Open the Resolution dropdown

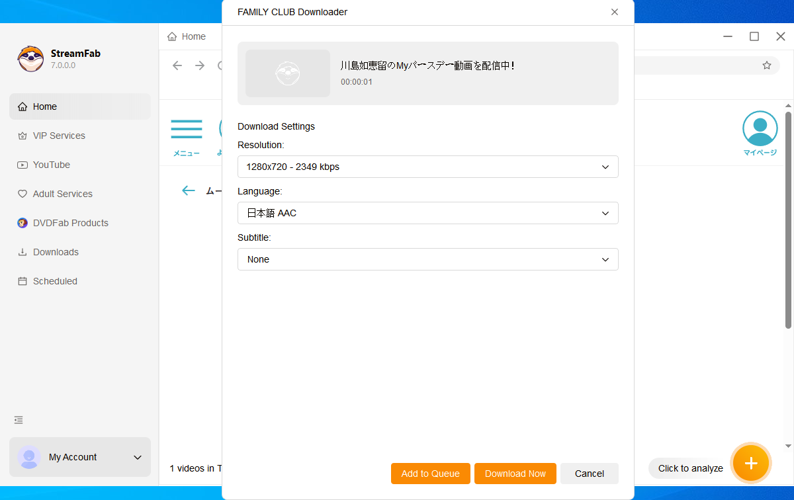click(428, 167)
